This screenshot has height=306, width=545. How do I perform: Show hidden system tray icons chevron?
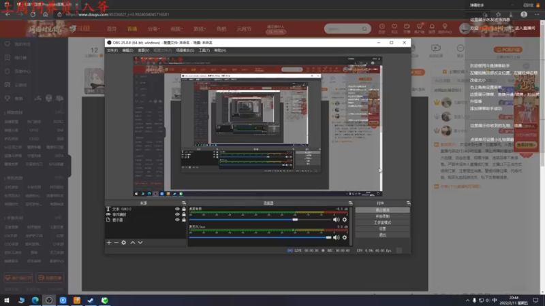(467, 301)
